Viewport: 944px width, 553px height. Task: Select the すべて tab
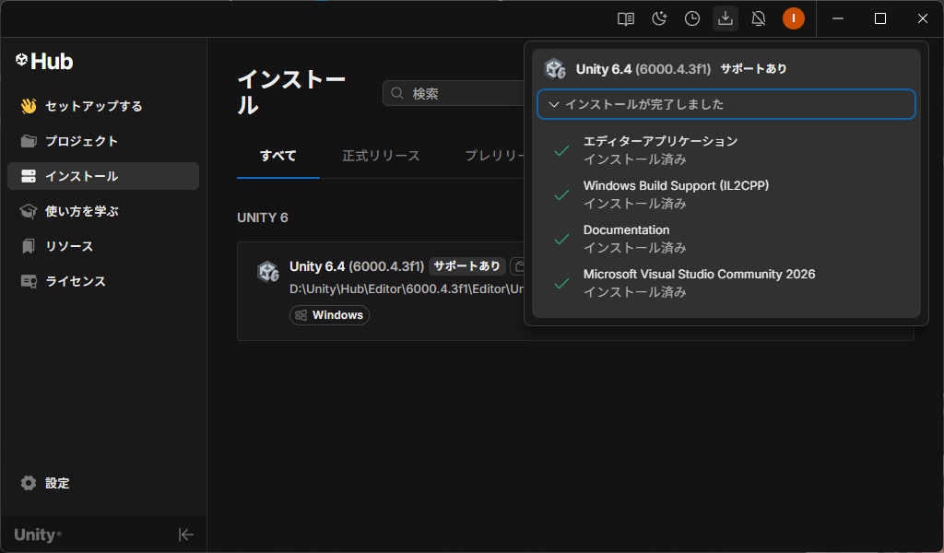(278, 156)
